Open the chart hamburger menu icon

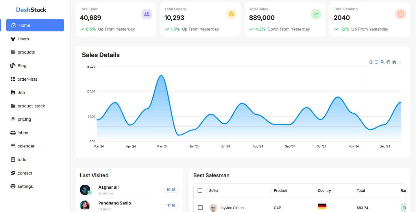[x=399, y=62]
